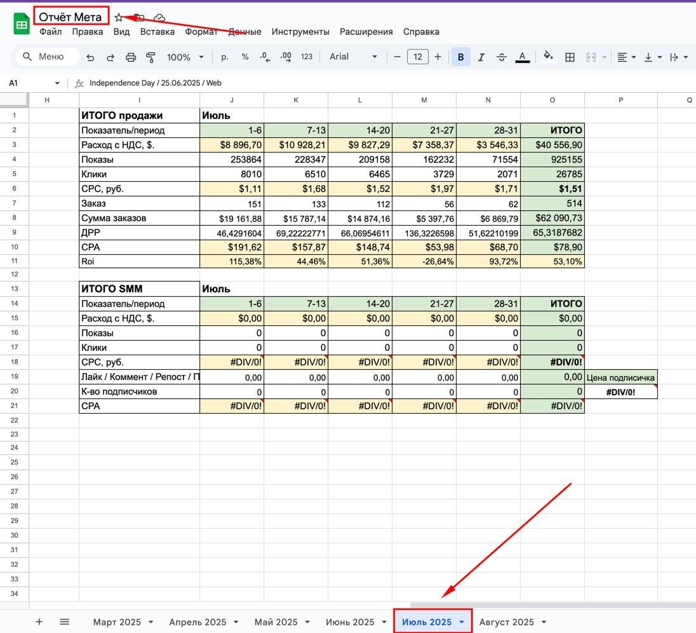Open the Инструменты menu
Screen dimensions: 696x633
pos(300,32)
